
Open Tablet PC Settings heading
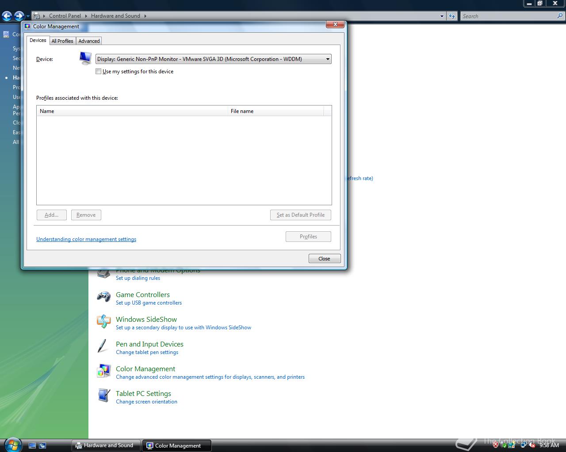143,393
